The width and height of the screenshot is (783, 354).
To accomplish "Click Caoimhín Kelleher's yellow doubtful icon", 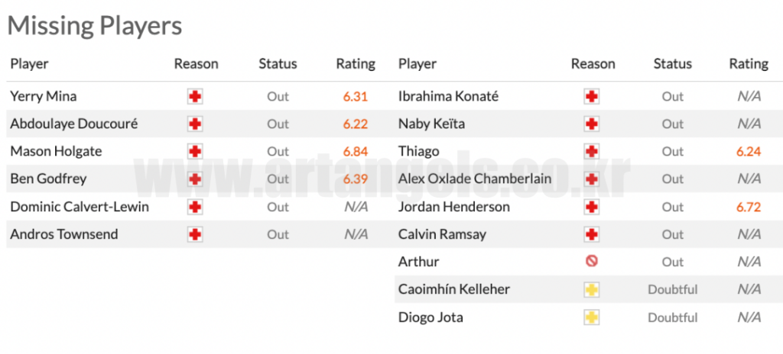I will [591, 290].
